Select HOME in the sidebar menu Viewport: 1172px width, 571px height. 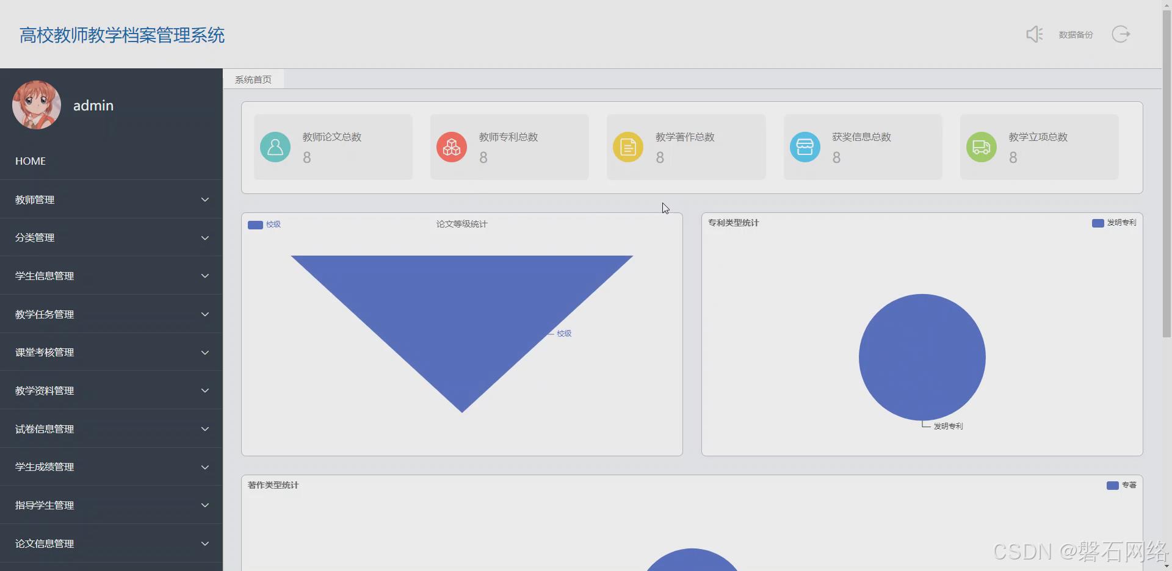31,160
